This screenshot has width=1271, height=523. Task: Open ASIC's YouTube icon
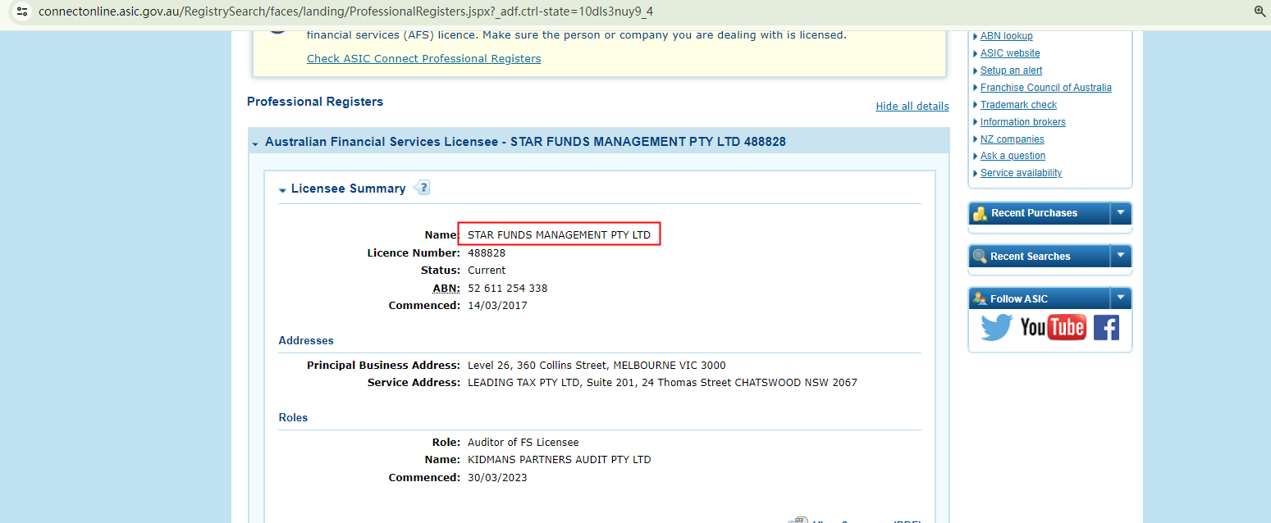(x=1054, y=327)
